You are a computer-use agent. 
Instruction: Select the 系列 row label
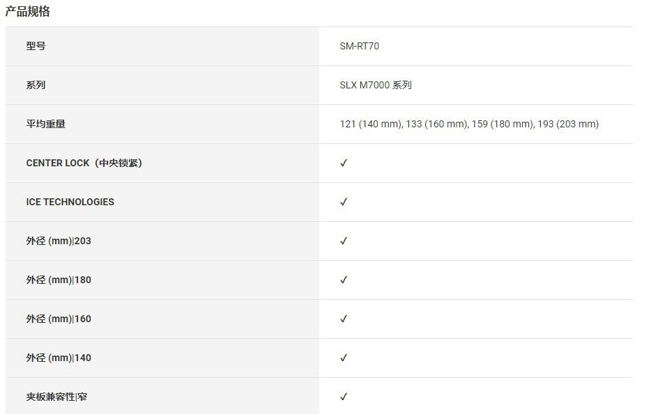[36, 85]
